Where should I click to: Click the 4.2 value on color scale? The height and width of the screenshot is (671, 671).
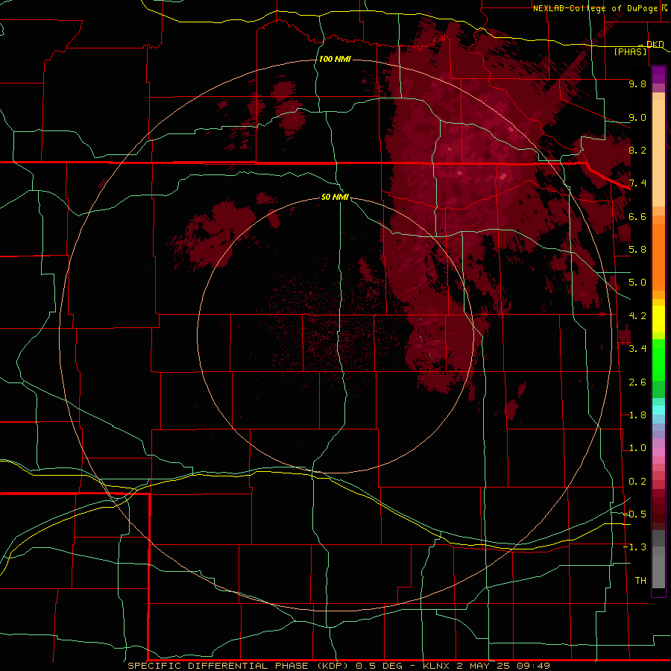tap(637, 316)
